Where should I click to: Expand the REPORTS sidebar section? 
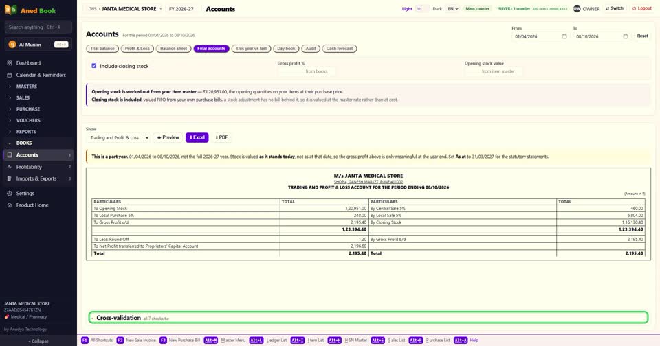[x=37, y=132]
